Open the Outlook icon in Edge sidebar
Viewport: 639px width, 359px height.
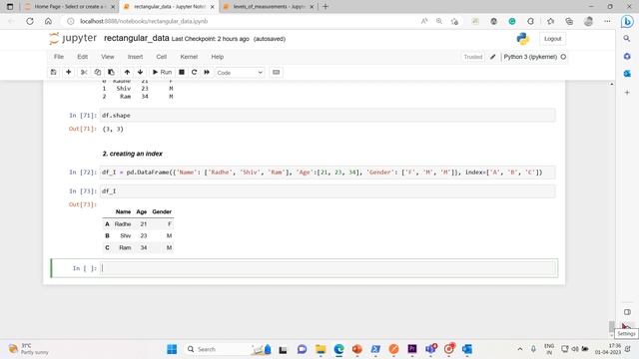click(x=627, y=74)
